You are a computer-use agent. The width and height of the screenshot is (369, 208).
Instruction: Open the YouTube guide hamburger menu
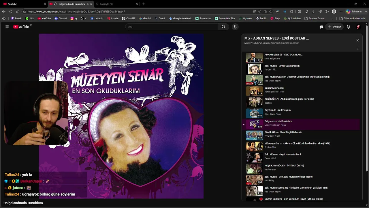[x=7, y=27]
